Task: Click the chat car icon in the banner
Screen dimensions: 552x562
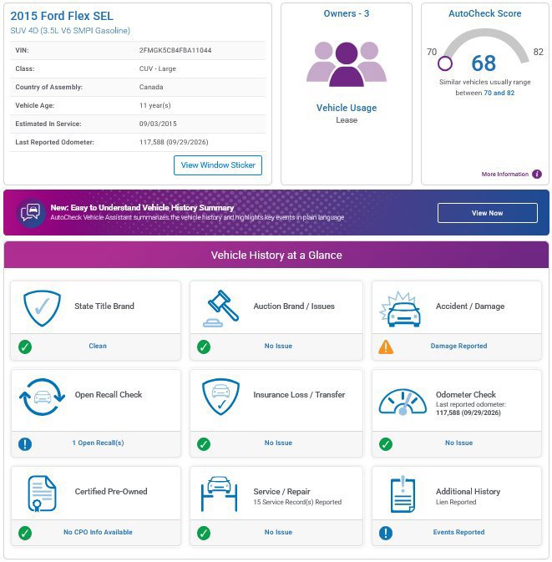Action: click(31, 213)
